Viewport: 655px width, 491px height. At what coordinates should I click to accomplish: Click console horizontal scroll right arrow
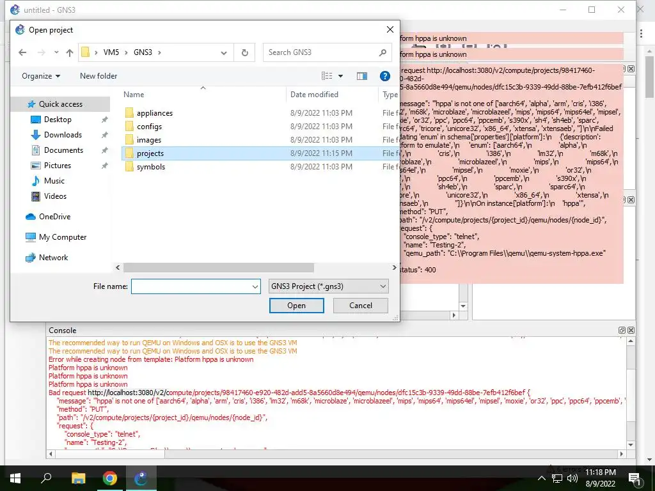(622, 454)
